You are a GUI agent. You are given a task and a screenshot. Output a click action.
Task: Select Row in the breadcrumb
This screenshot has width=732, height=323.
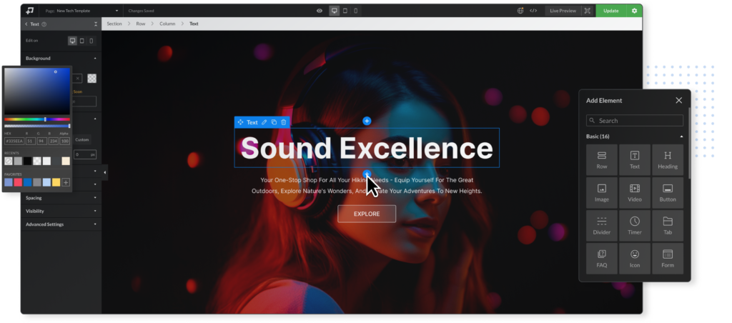pyautogui.click(x=141, y=24)
